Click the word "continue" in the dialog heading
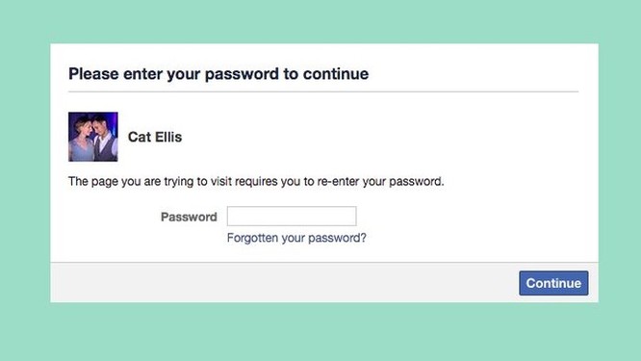 click(x=336, y=74)
